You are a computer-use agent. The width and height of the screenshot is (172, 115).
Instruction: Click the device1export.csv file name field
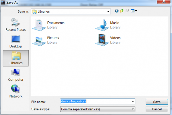(95, 102)
